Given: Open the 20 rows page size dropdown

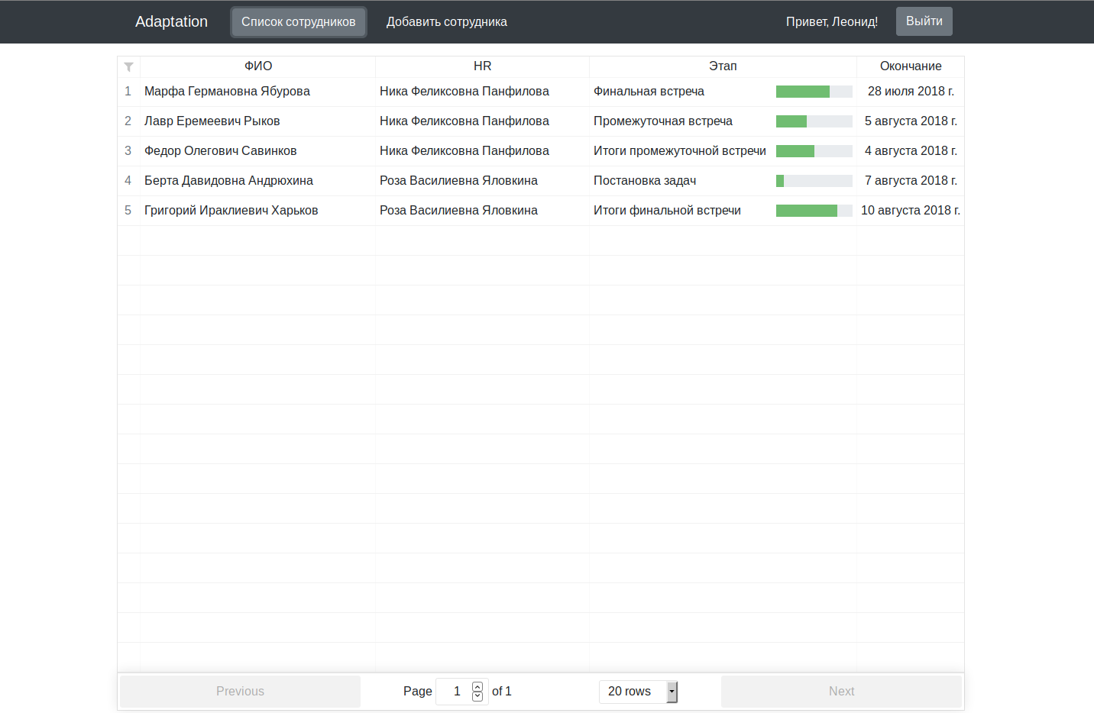Looking at the screenshot, I should [x=639, y=692].
